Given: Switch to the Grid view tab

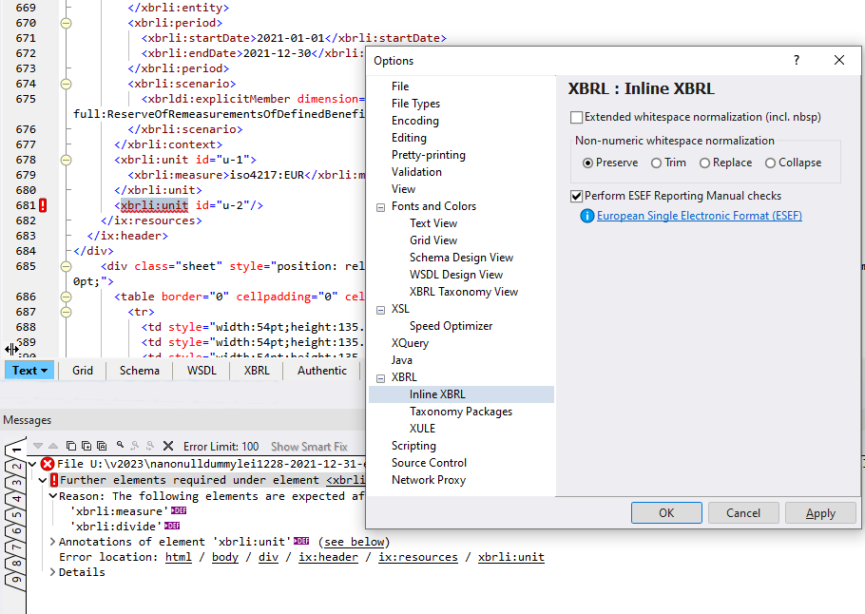Looking at the screenshot, I should pos(83,371).
